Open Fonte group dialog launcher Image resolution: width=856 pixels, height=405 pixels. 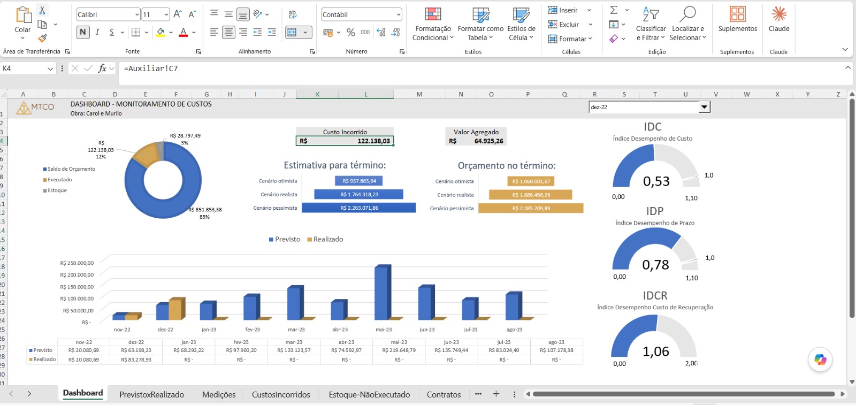coord(198,51)
